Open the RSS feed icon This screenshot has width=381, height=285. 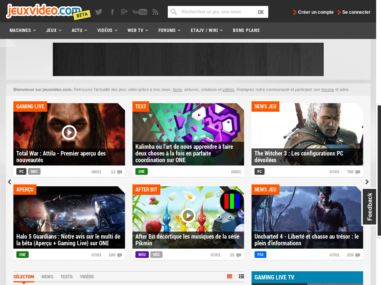(x=156, y=12)
